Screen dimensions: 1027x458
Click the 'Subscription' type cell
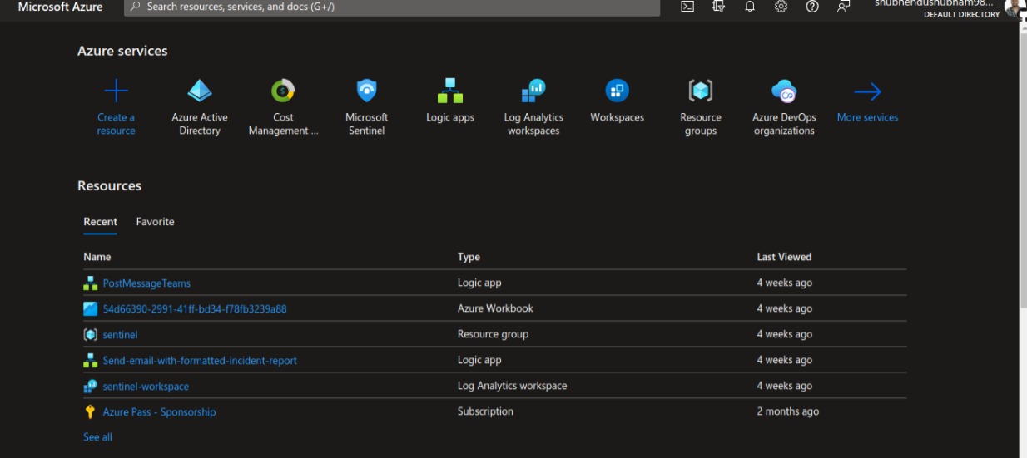coord(485,411)
